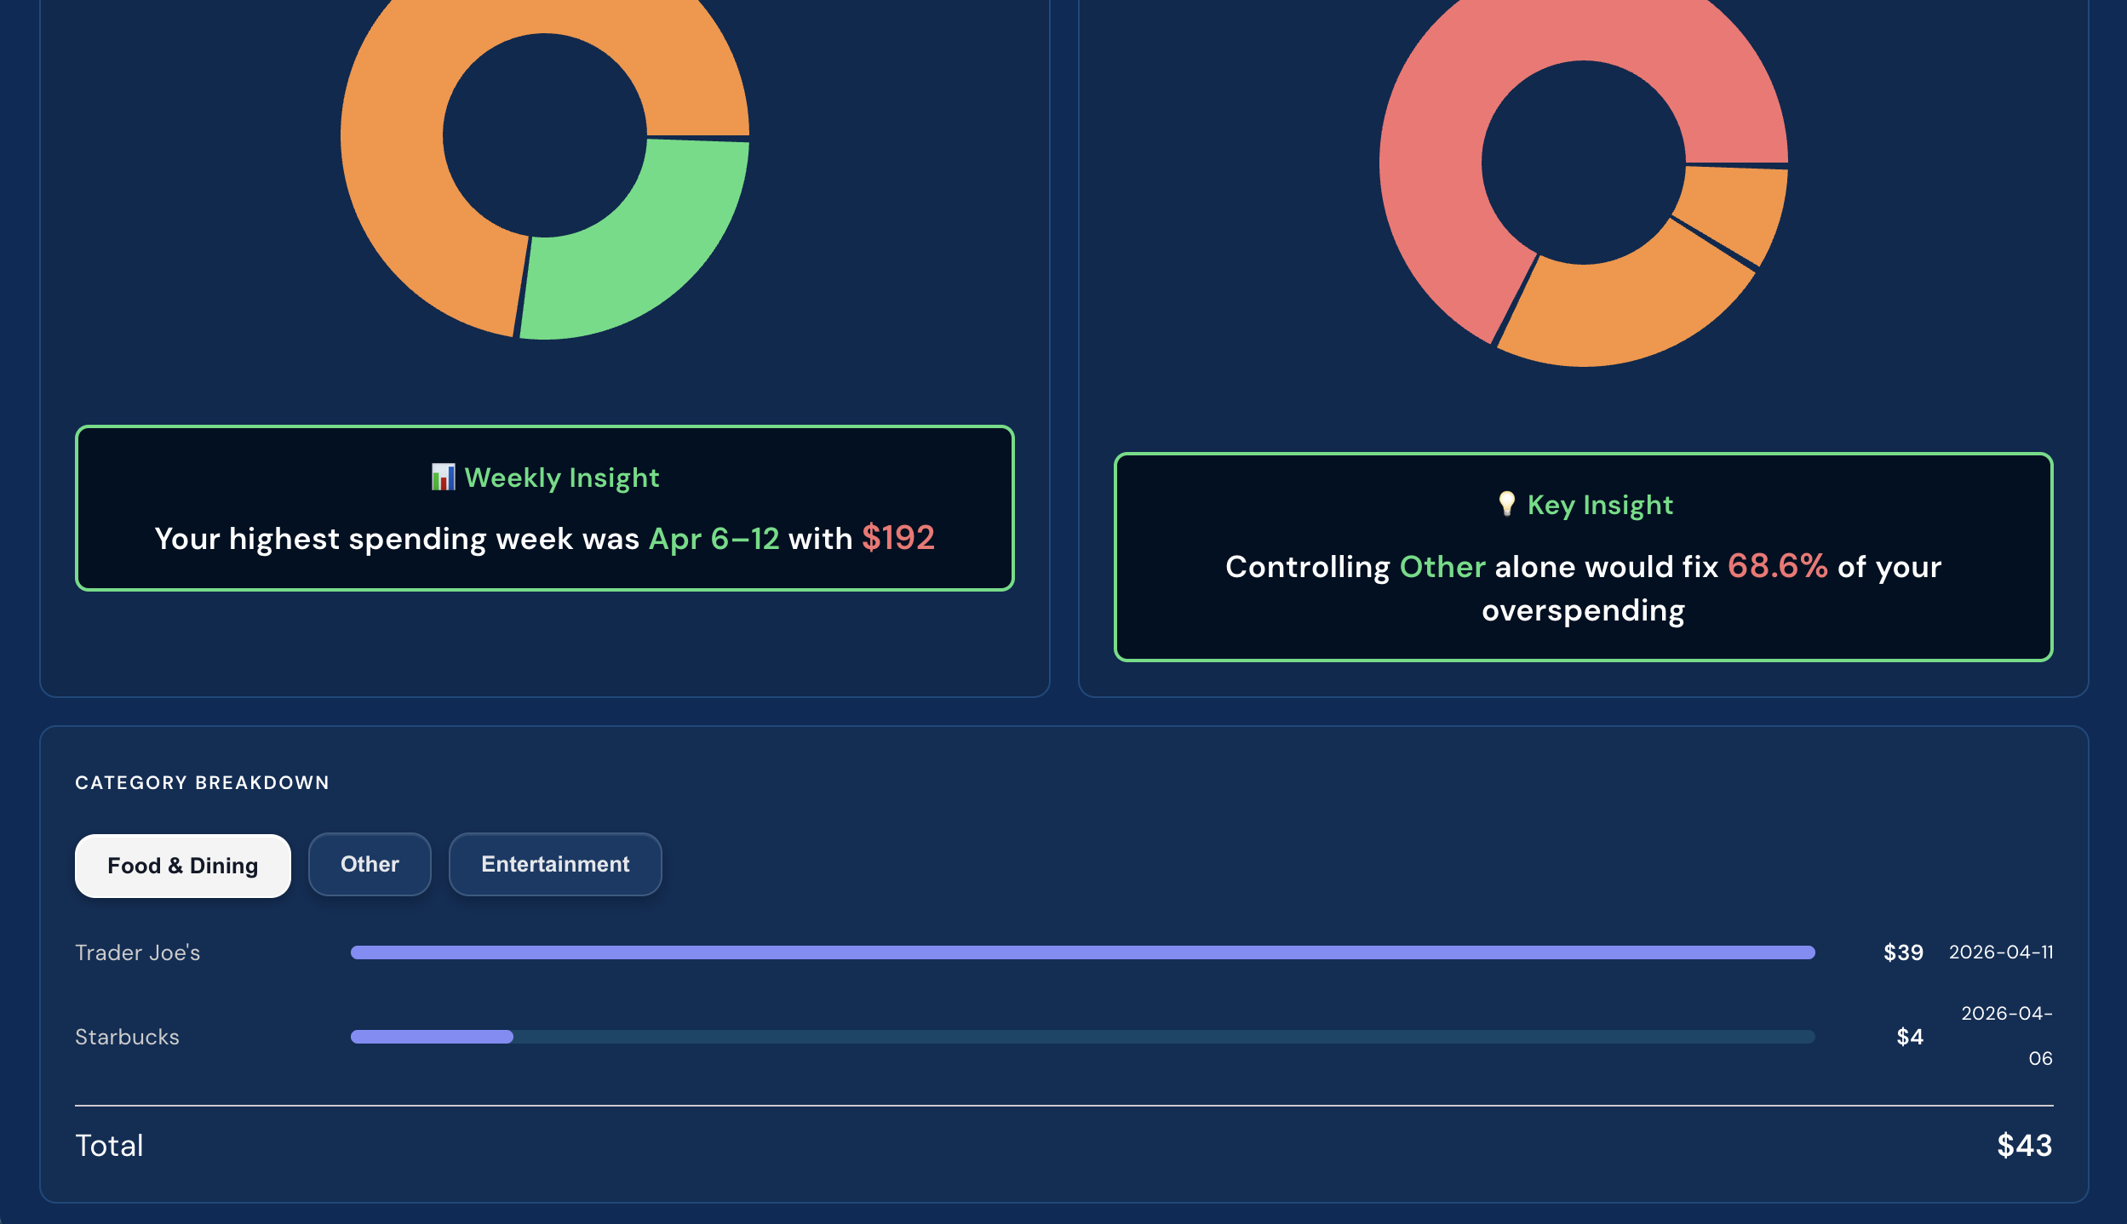This screenshot has height=1224, width=2127.
Task: Click the bar chart emoji icon beside Weekly Insight
Action: point(443,478)
